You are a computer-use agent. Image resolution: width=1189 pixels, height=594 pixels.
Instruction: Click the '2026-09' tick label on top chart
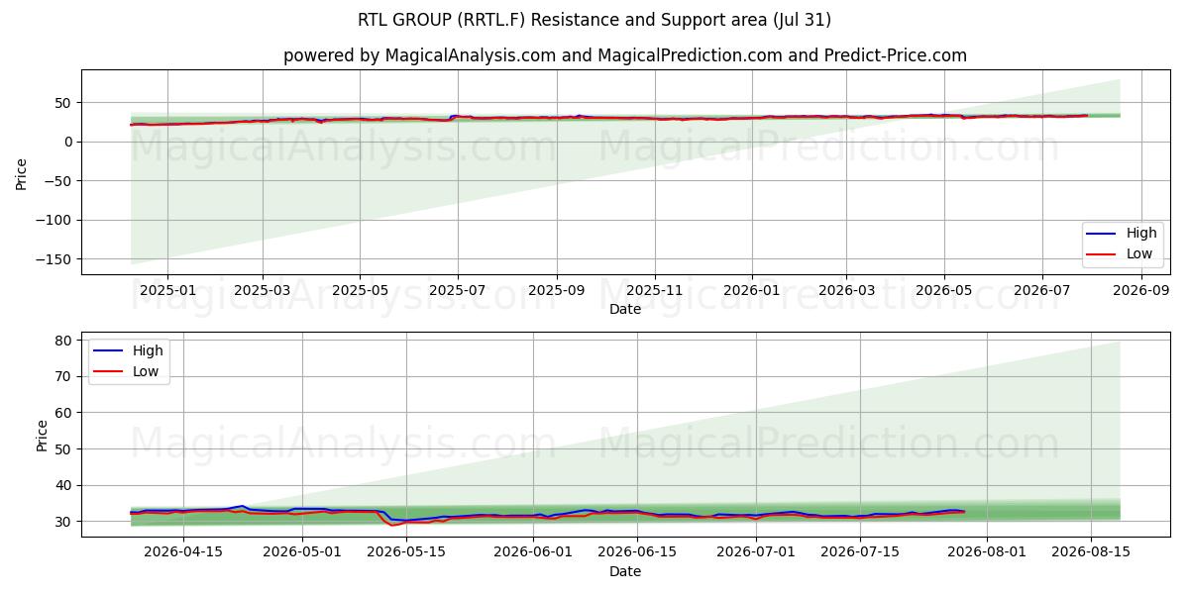1140,289
